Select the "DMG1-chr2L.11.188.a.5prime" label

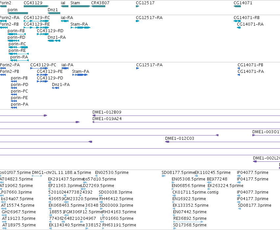click(x=62, y=173)
